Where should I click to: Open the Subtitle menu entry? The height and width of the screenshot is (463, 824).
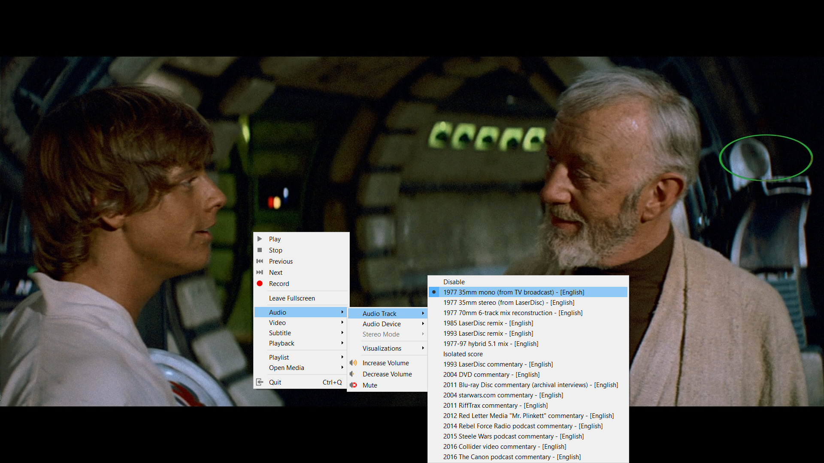click(301, 333)
